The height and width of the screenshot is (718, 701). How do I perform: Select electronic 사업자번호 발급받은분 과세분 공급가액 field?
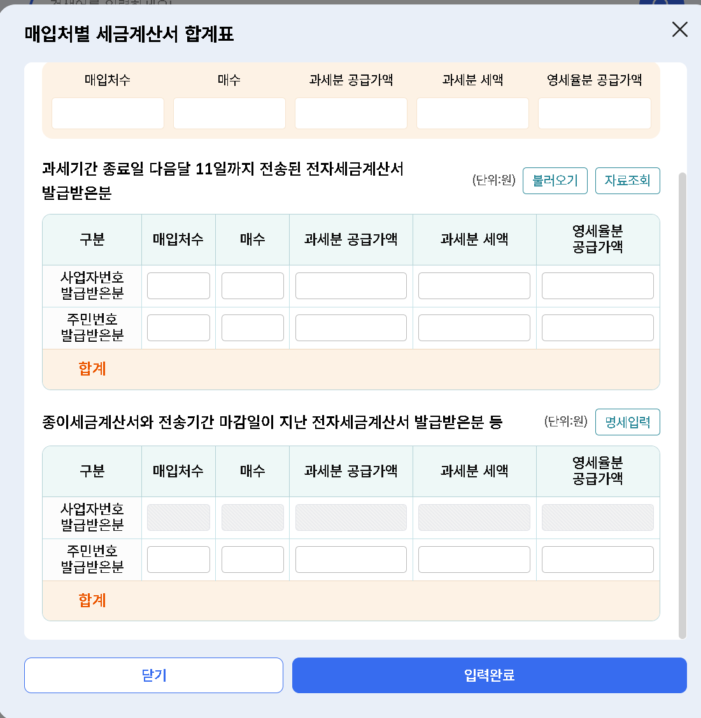tap(351, 286)
